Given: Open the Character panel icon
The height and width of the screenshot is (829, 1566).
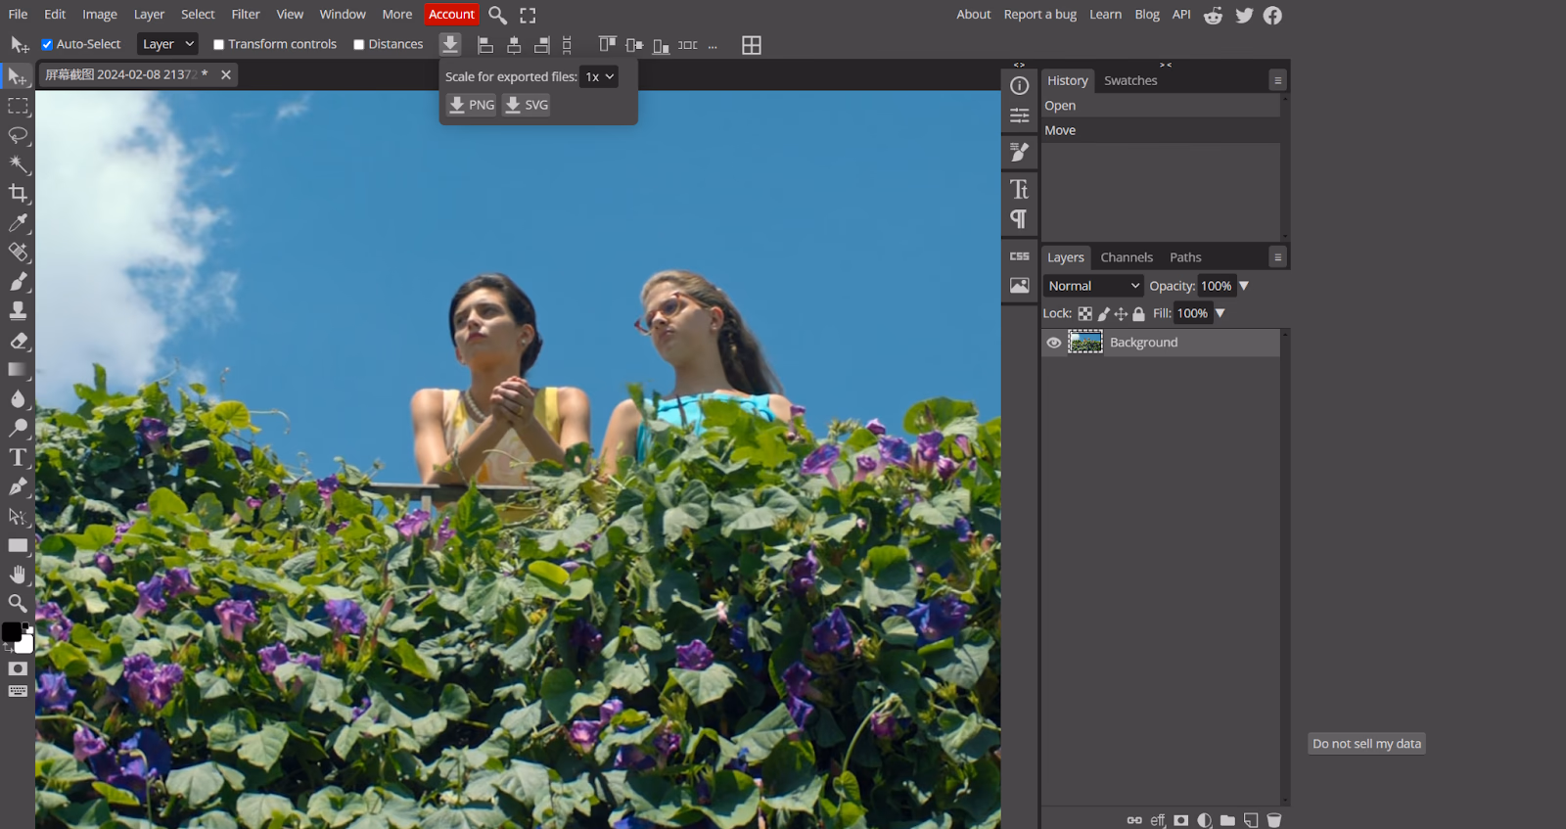Looking at the screenshot, I should point(1019,189).
